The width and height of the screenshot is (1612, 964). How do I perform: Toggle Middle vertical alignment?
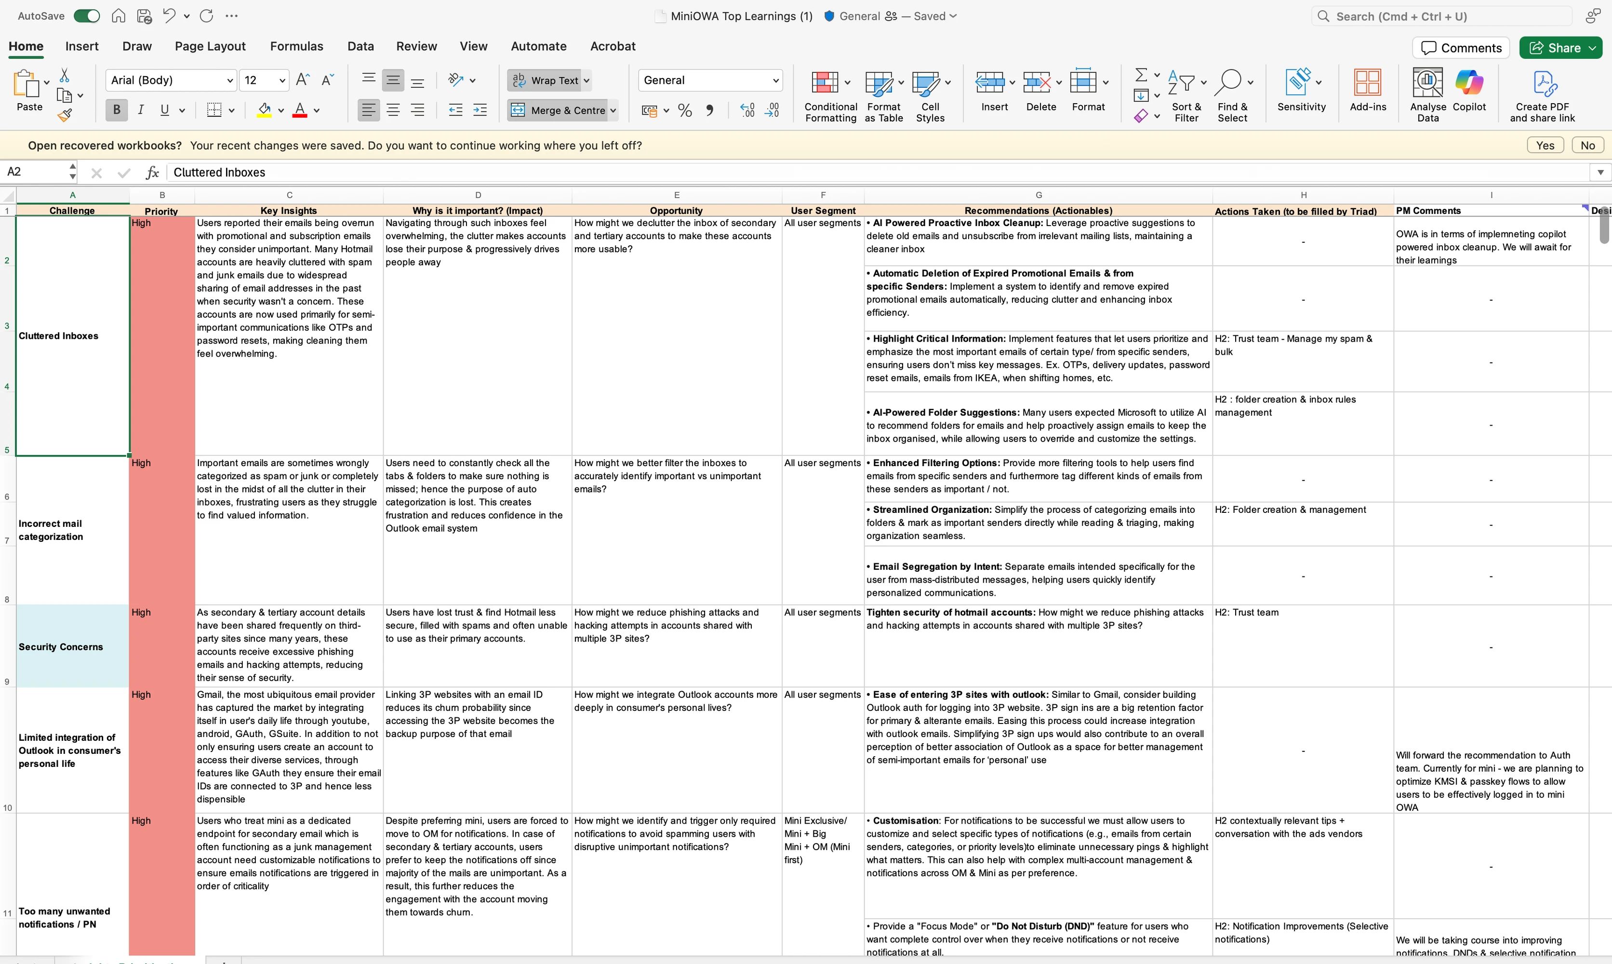pos(393,80)
